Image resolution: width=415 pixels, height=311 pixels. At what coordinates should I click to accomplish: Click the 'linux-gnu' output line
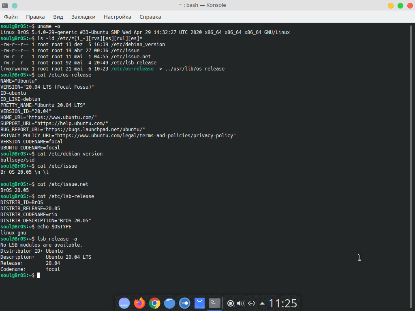[13, 233]
